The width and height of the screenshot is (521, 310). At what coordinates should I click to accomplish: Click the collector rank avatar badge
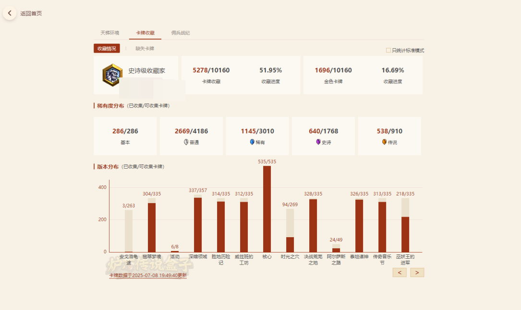click(x=112, y=75)
